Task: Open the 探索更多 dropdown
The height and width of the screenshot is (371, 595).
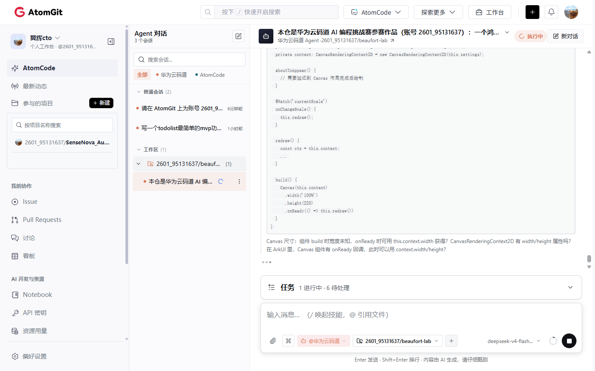Action: click(438, 12)
